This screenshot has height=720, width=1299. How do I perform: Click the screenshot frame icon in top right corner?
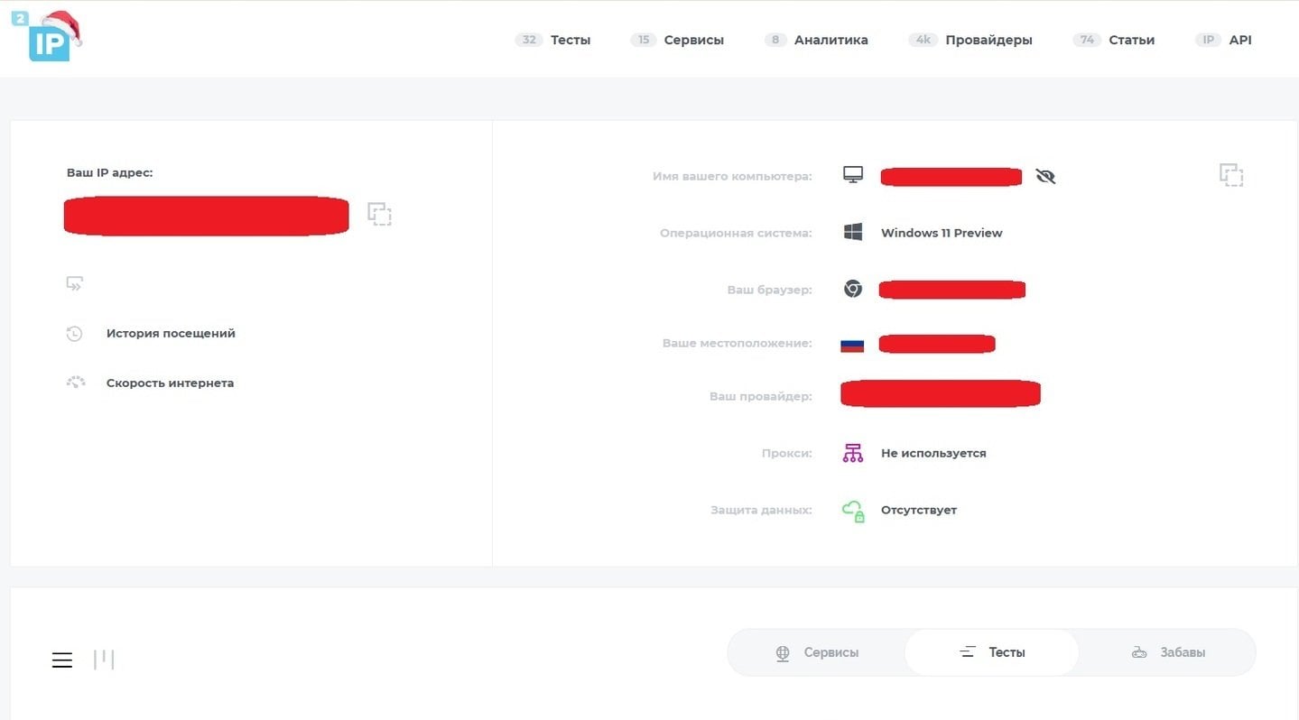[x=1231, y=175]
